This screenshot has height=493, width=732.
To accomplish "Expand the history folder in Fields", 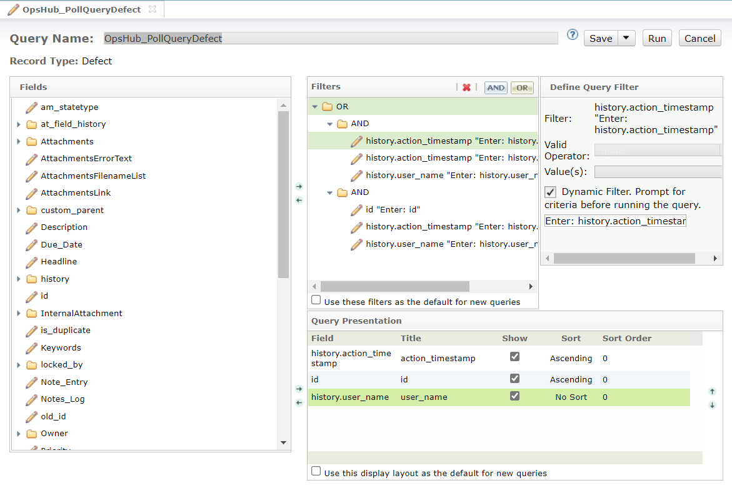I will (x=19, y=279).
